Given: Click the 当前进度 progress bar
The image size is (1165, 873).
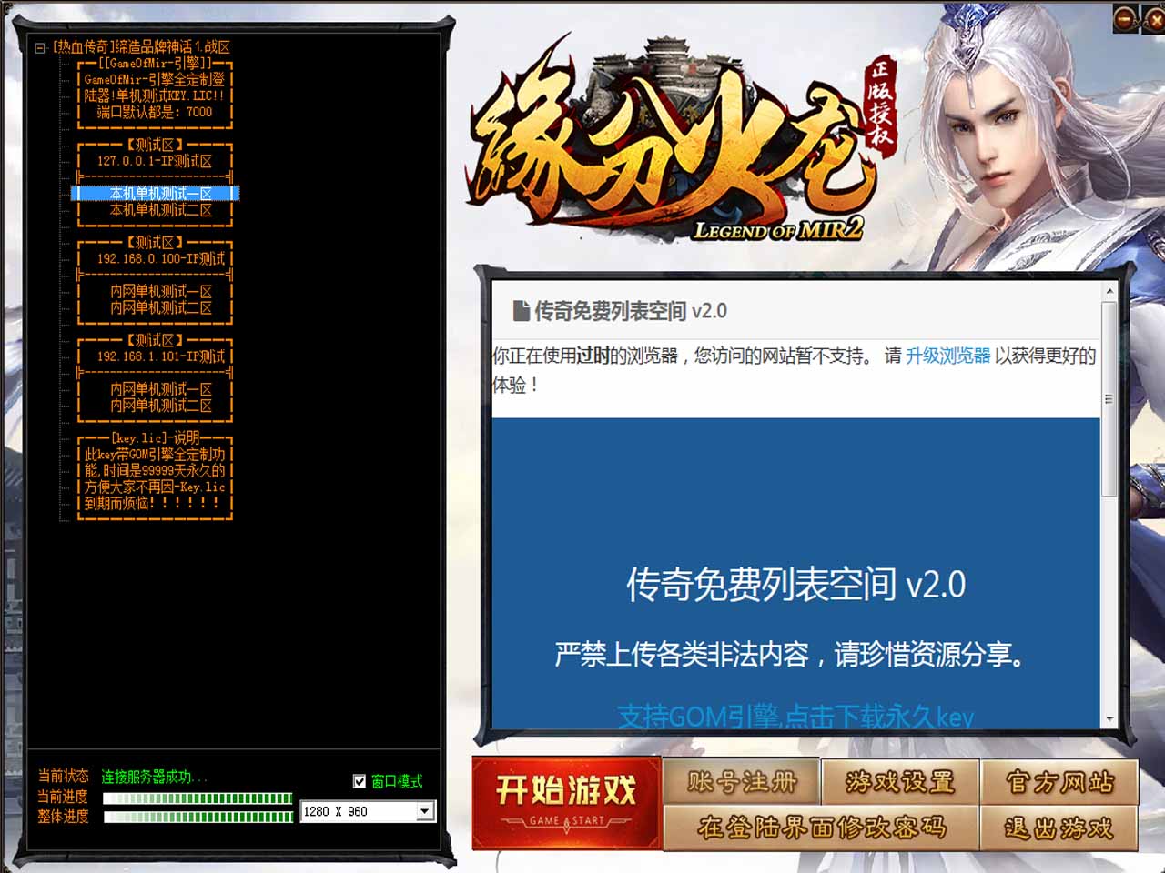Looking at the screenshot, I should point(198,798).
